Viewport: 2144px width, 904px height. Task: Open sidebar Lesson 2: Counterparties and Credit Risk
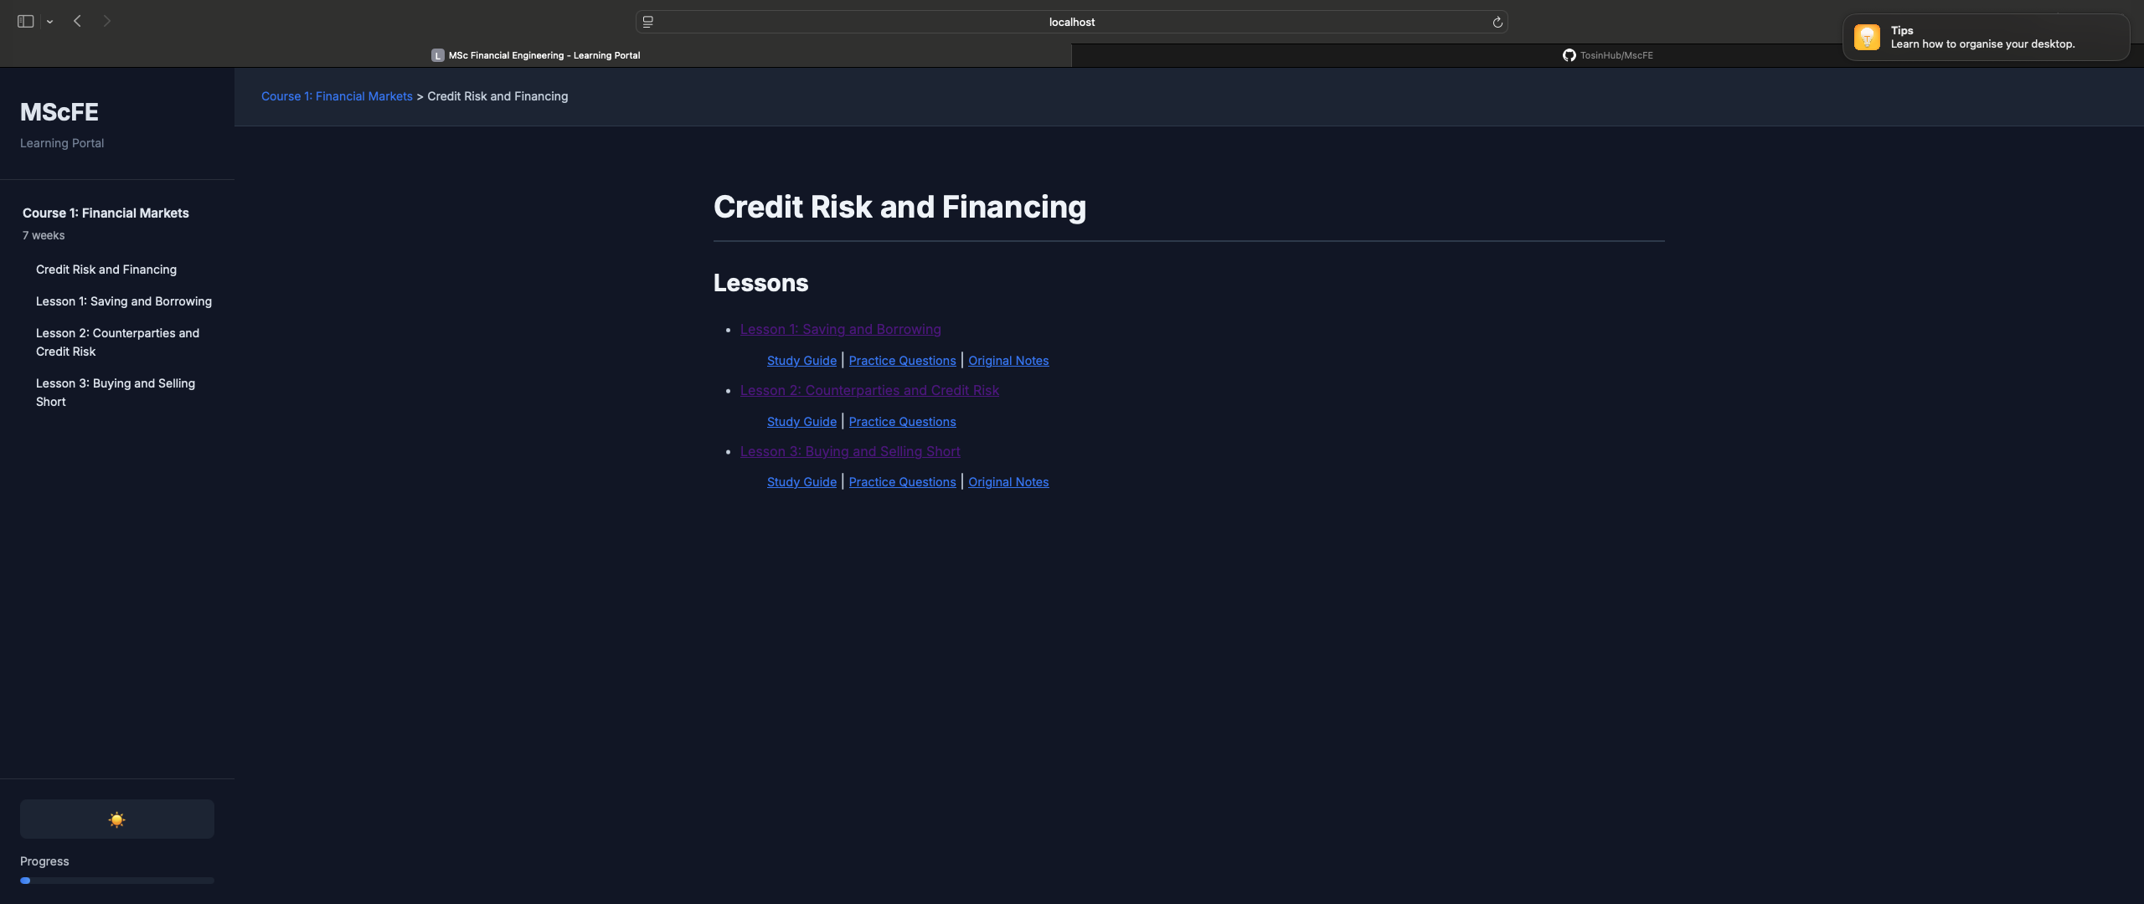(x=117, y=342)
